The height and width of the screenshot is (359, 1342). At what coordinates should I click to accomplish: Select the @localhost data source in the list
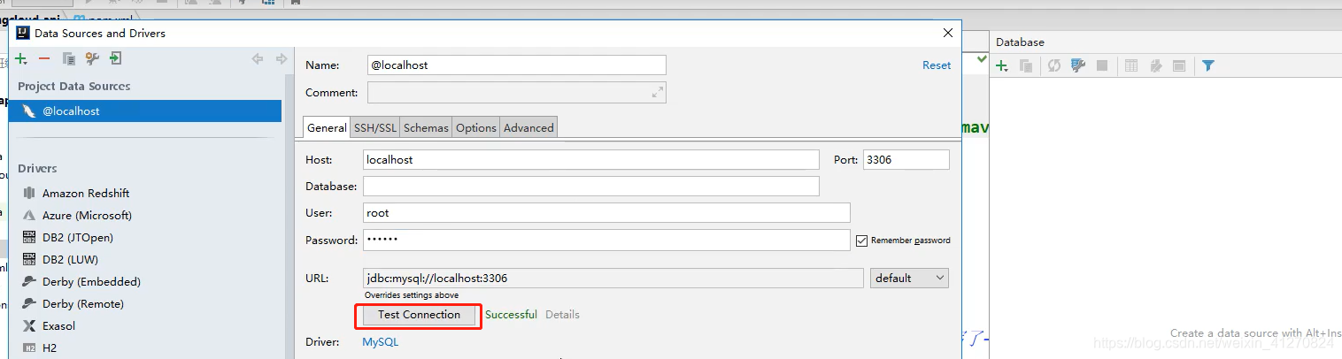145,111
